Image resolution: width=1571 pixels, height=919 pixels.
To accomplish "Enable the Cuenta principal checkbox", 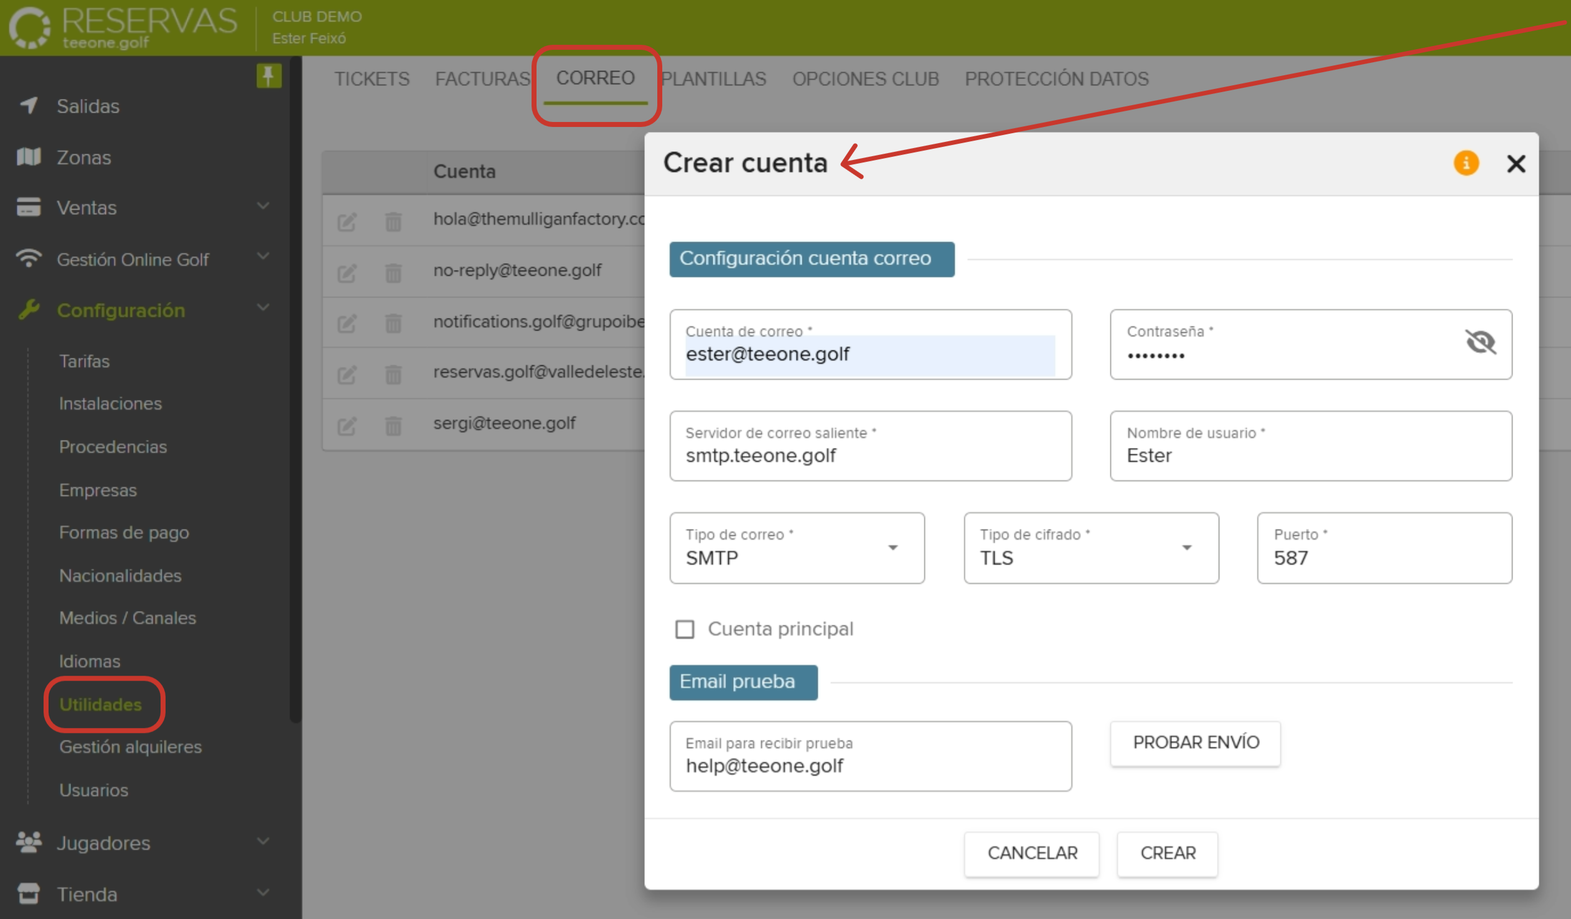I will point(685,629).
